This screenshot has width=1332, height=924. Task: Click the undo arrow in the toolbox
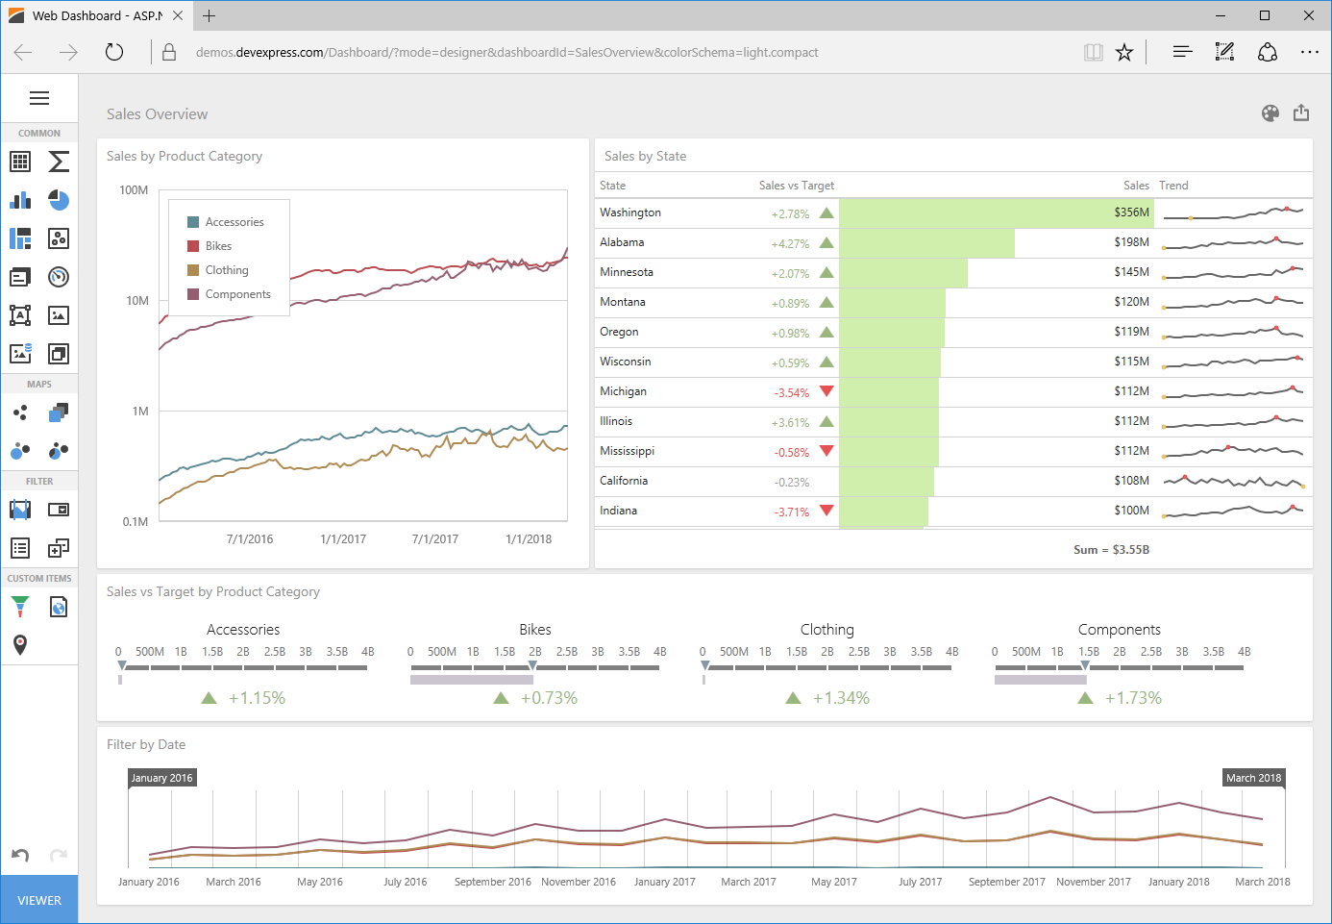pyautogui.click(x=20, y=855)
